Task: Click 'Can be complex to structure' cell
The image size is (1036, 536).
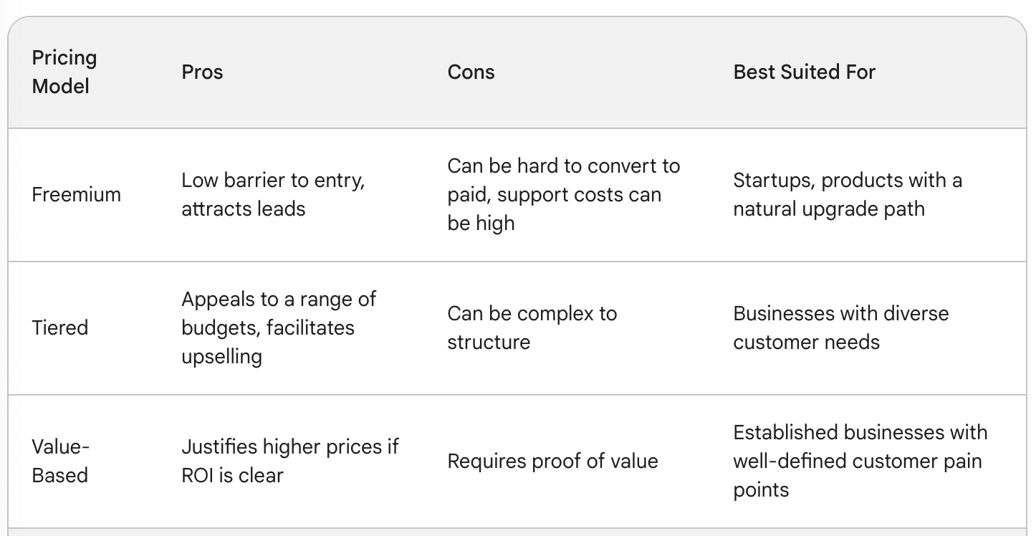Action: click(x=532, y=327)
